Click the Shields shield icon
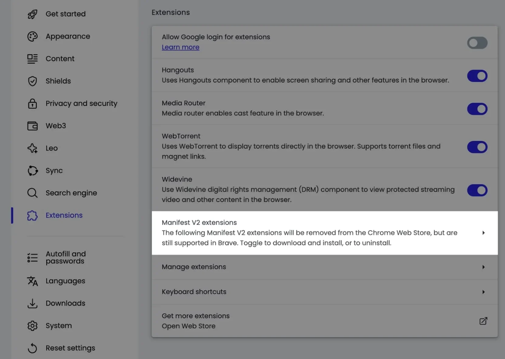505x359 pixels. click(33, 81)
